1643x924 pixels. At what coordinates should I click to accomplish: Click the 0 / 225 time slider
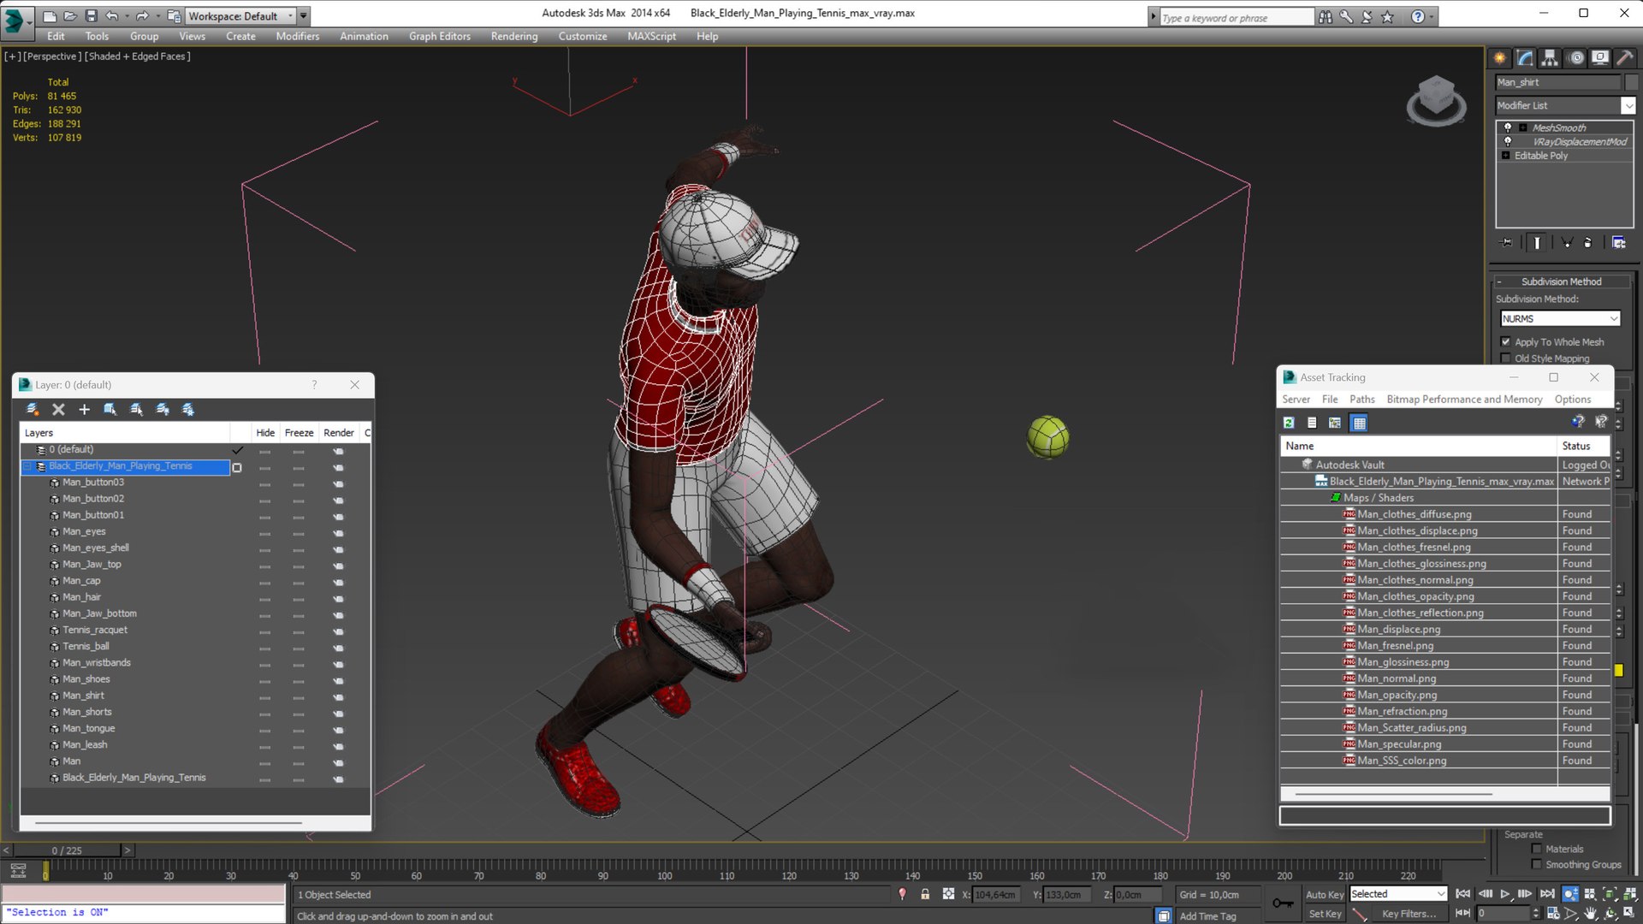[67, 850]
